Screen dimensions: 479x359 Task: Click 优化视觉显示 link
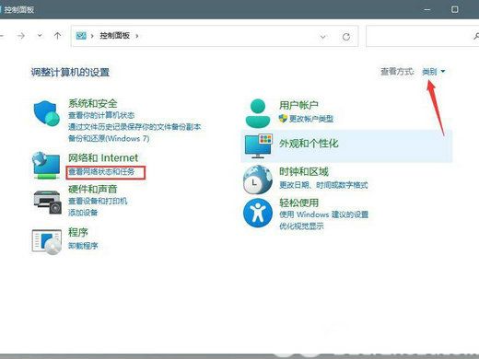pyautogui.click(x=301, y=226)
